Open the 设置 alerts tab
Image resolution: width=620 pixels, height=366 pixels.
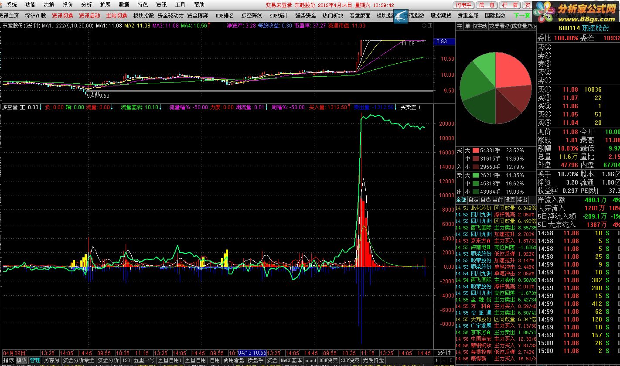(510, 200)
